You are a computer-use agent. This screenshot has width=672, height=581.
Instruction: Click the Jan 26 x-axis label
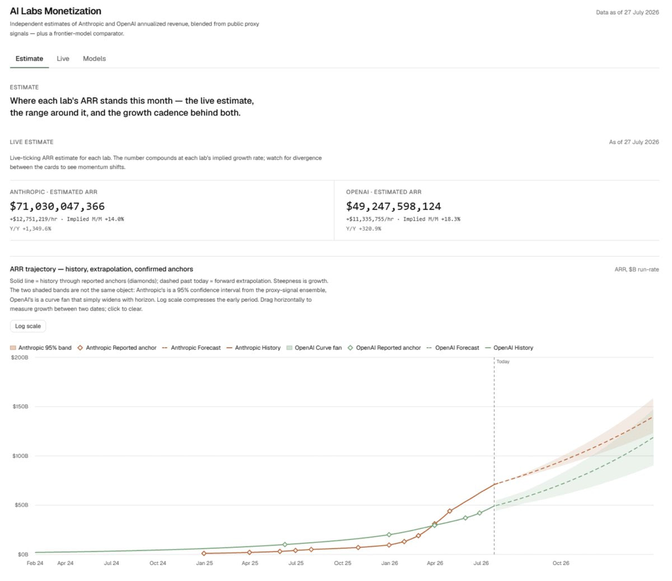pos(390,563)
